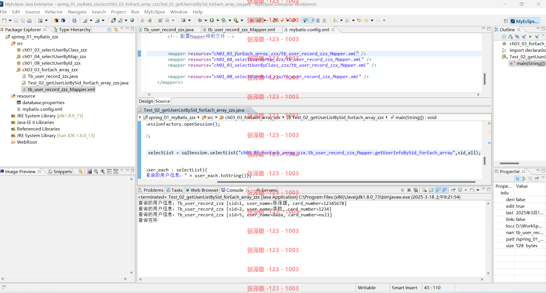Collapse All in the Outline view
This screenshot has width=546, height=293.
[x=504, y=37]
